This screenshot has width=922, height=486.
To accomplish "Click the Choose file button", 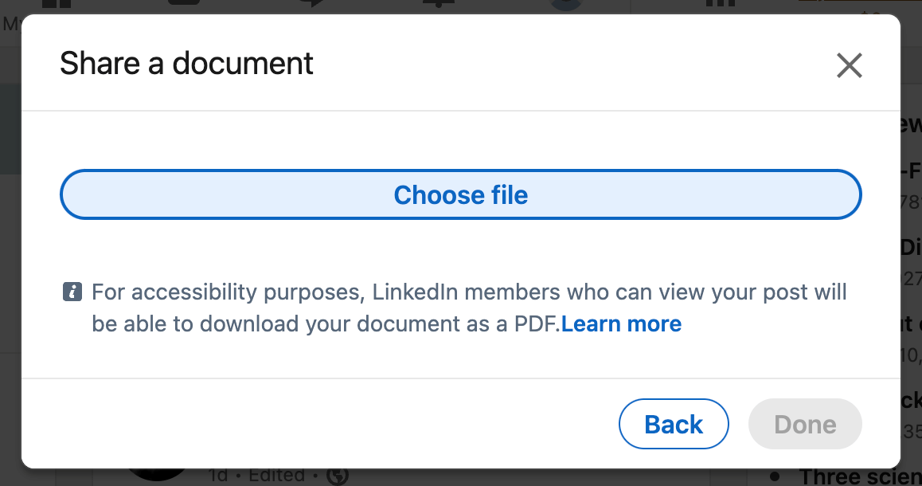I will pos(460,194).
